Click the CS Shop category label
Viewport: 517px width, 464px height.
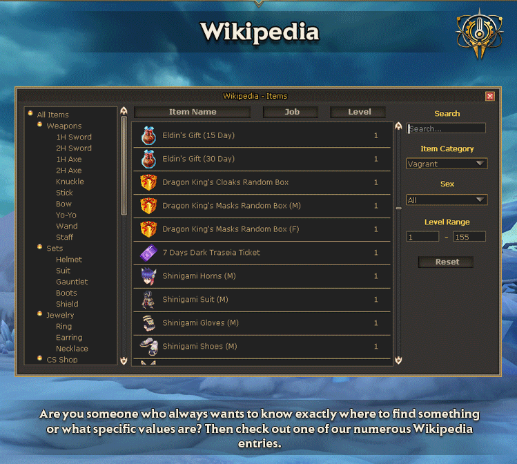[62, 360]
